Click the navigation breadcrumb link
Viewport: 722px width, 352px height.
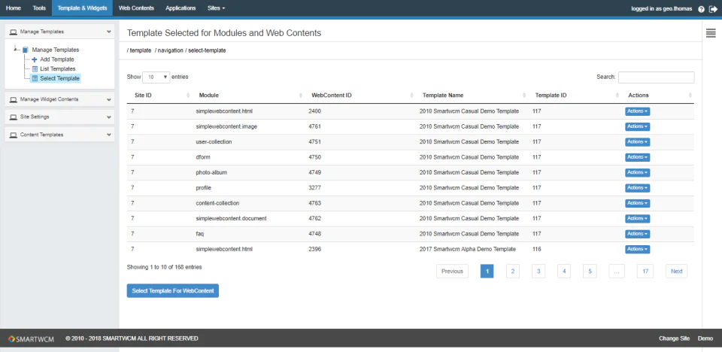171,50
